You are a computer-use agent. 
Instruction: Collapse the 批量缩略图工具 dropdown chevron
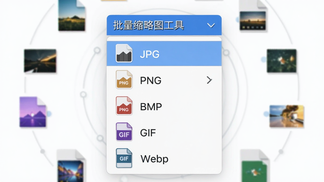pos(211,25)
